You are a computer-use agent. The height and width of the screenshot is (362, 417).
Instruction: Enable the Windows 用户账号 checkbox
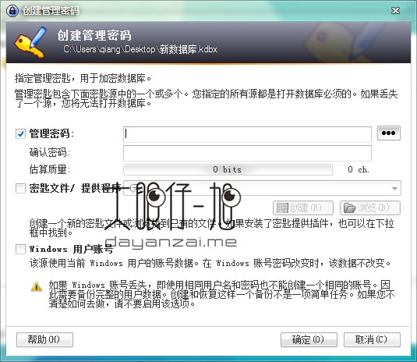20,250
